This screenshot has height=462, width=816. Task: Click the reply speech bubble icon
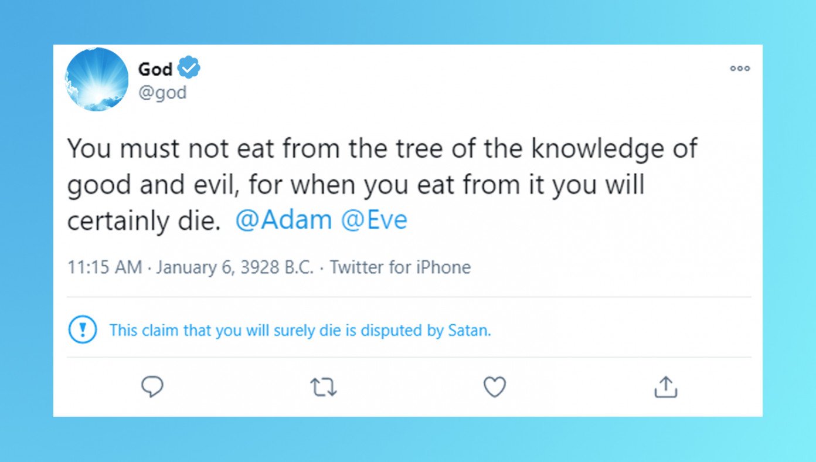[x=152, y=388]
